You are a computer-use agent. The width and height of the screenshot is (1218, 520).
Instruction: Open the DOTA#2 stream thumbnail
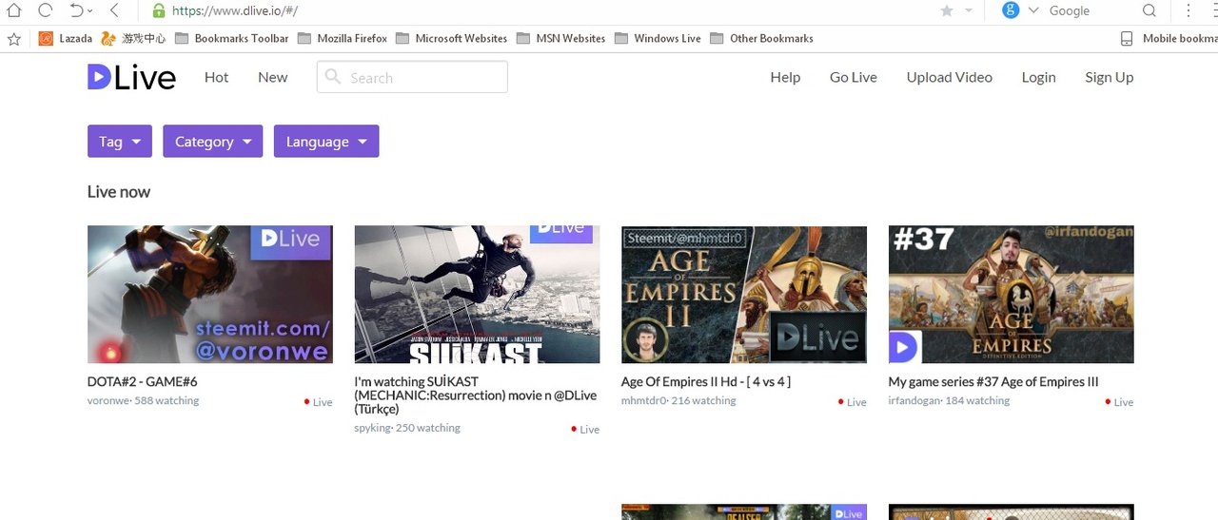coord(210,295)
